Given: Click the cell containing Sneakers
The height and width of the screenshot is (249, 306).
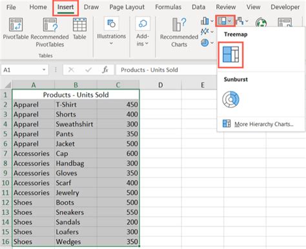Looking at the screenshot, I should [x=76, y=212].
